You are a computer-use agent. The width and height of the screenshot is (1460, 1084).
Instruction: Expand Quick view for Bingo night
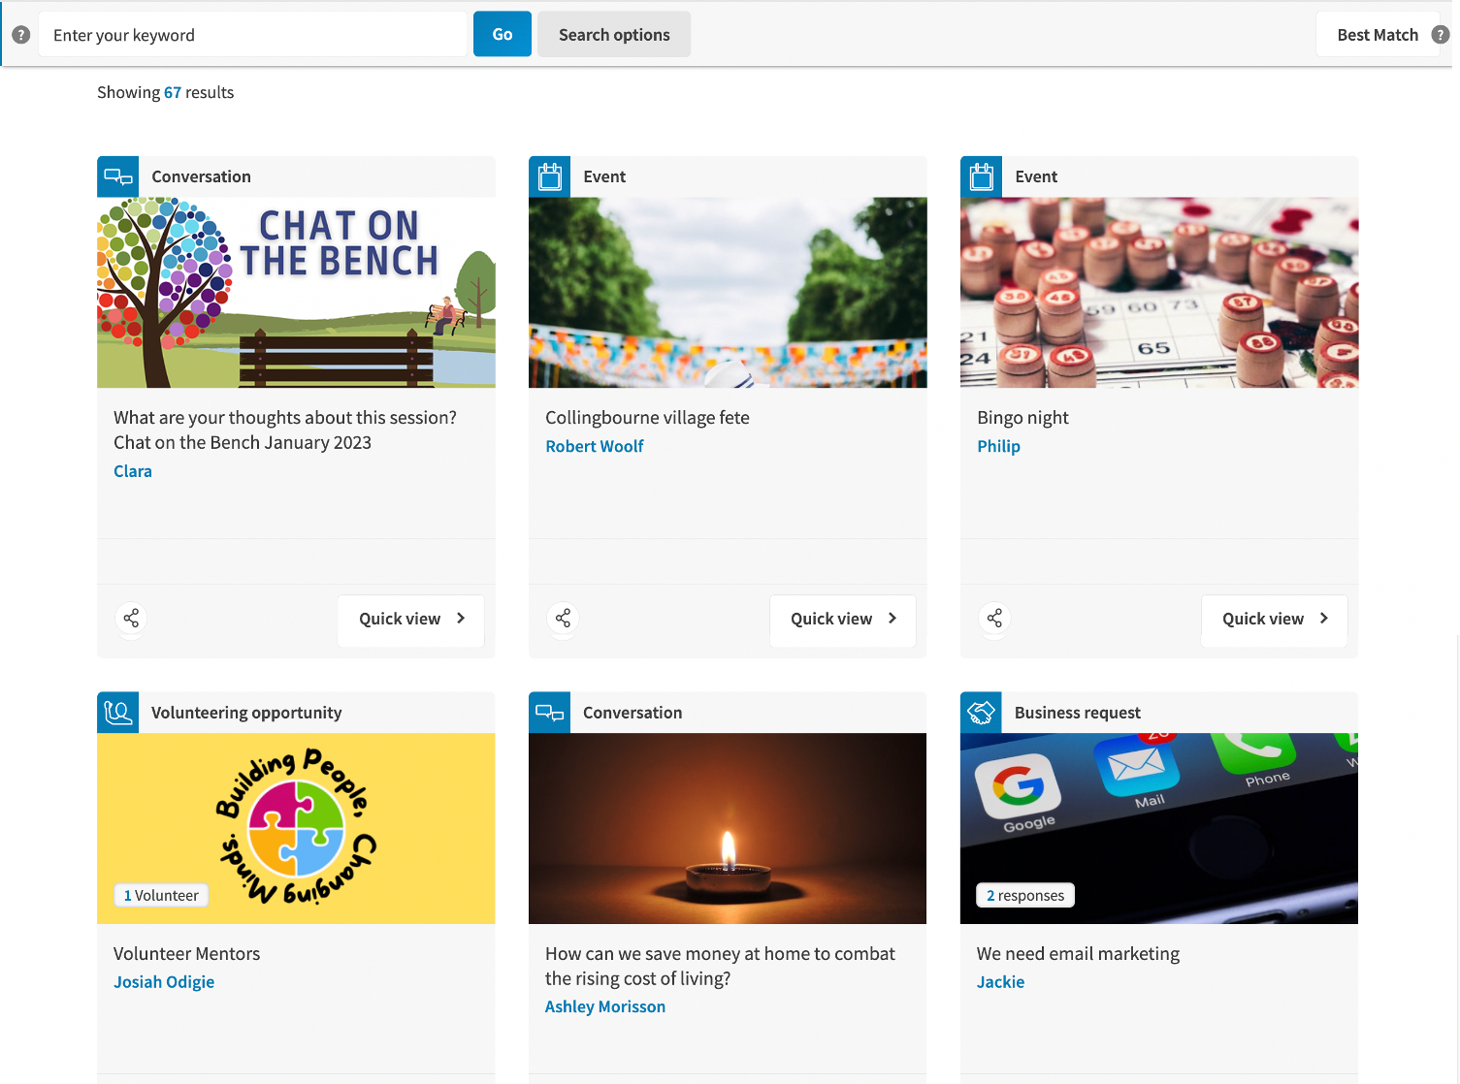coord(1274,620)
